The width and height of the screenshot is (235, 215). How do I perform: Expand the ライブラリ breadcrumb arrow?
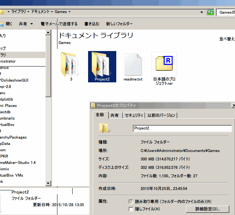[x=28, y=12]
